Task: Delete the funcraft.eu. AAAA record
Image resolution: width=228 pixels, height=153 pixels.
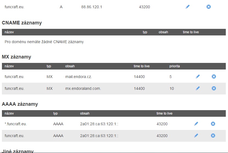Action: tap(213, 136)
